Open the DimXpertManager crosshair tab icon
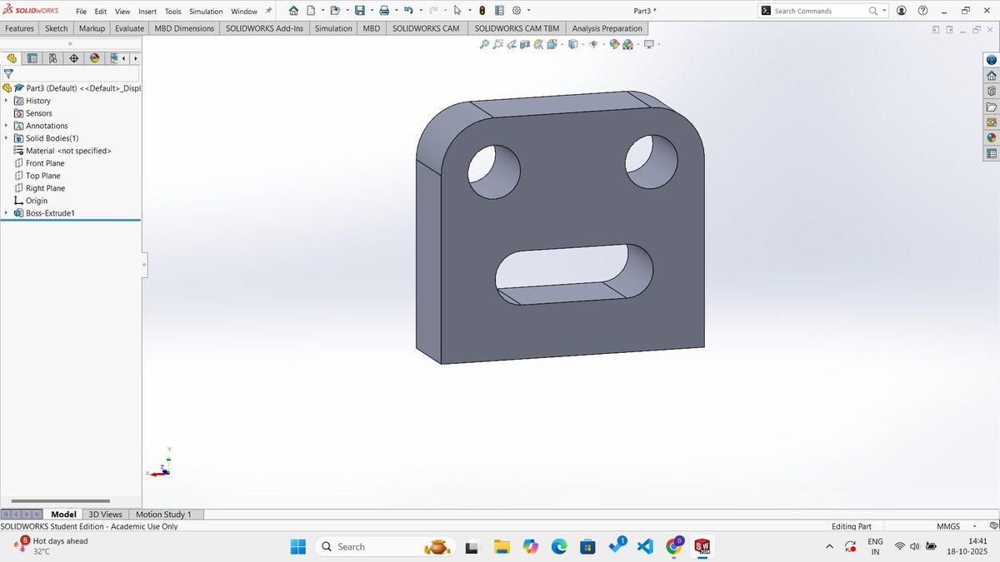 [x=74, y=58]
